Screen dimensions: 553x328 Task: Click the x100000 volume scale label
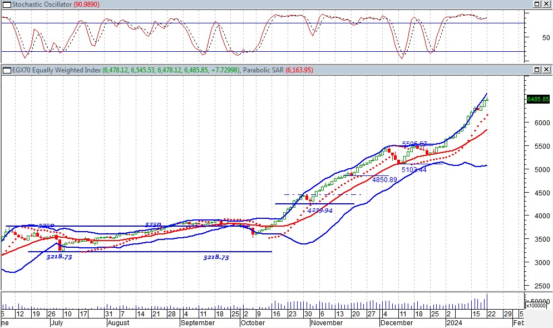(536, 306)
